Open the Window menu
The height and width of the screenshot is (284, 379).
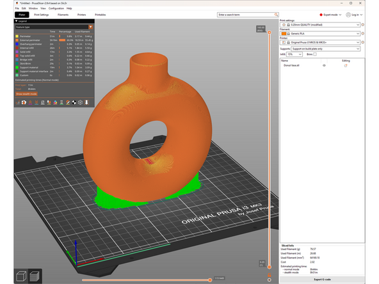point(33,8)
